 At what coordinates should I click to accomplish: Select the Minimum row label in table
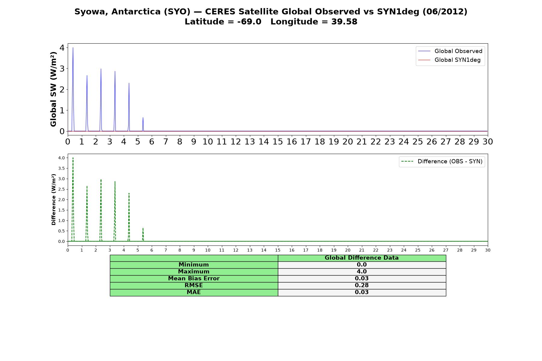(194, 265)
